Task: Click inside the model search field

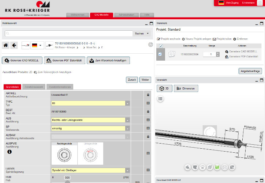Action: tap(68, 33)
